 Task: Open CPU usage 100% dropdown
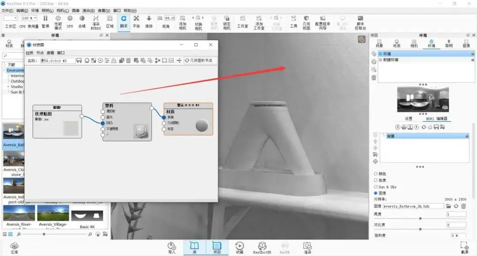(29, 18)
